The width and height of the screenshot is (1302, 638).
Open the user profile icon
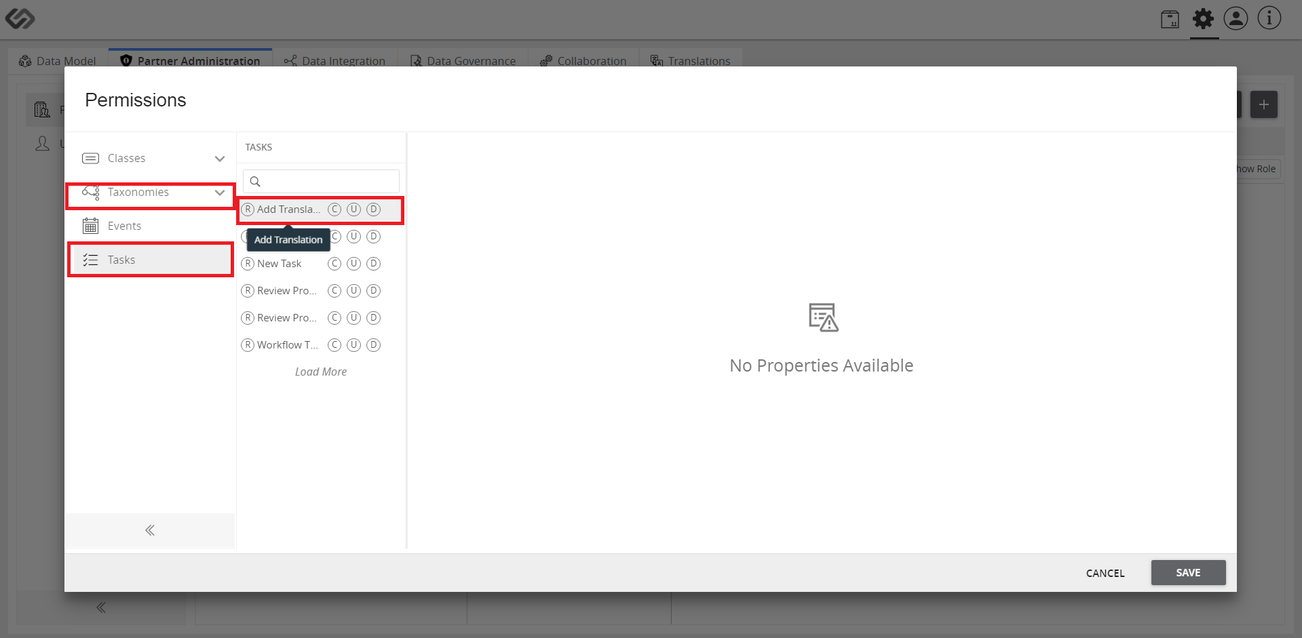[x=1236, y=18]
